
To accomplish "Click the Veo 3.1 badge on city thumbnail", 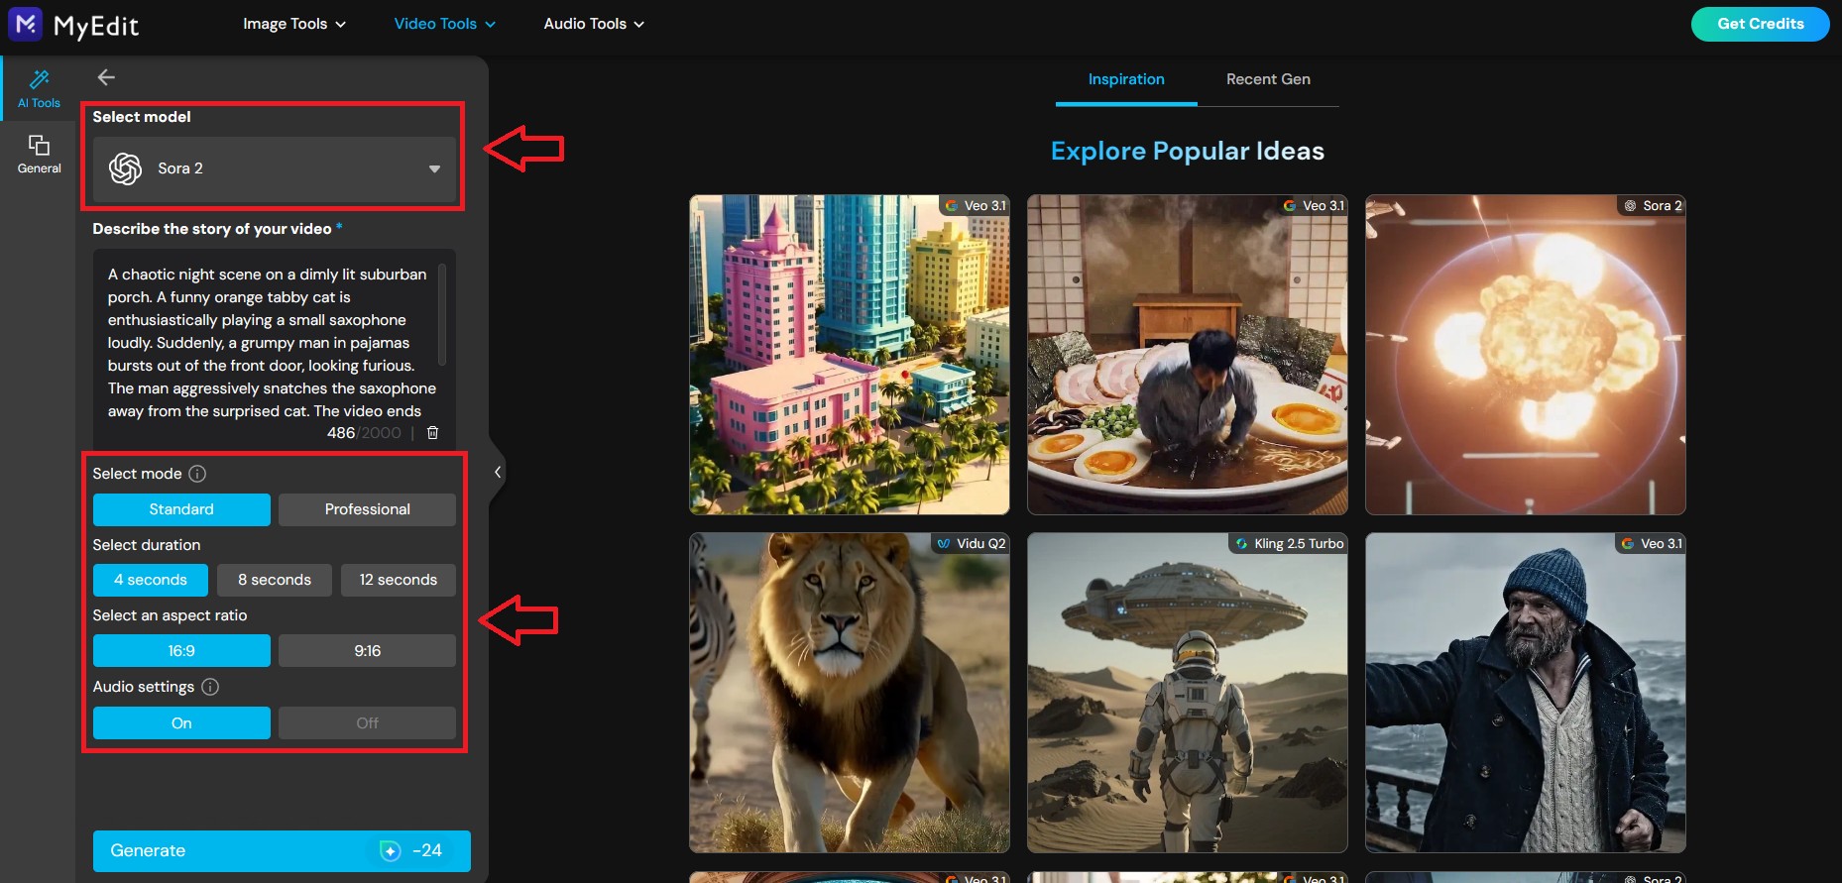I will click(976, 206).
